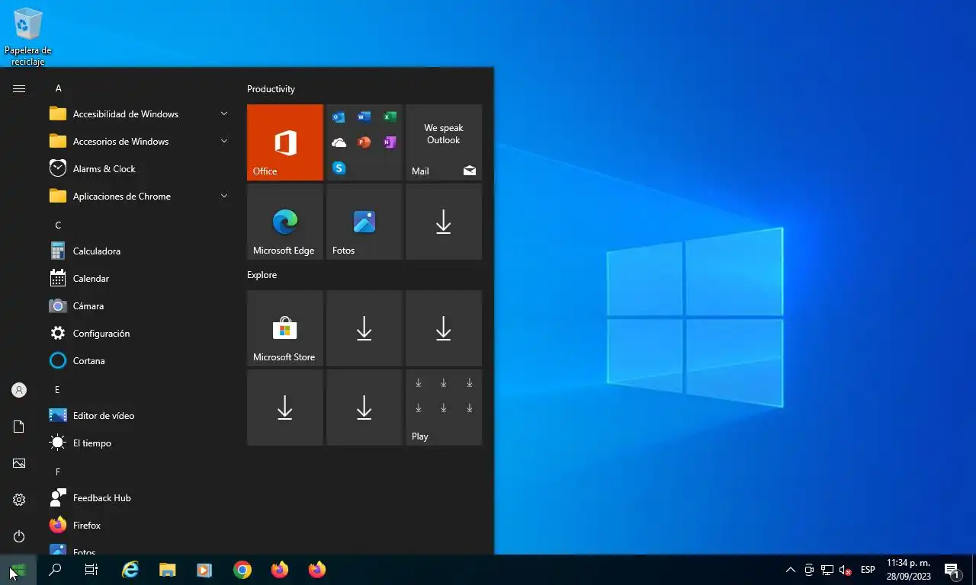
Task: Open Skype icon in Office apps tile
Action: [x=339, y=168]
